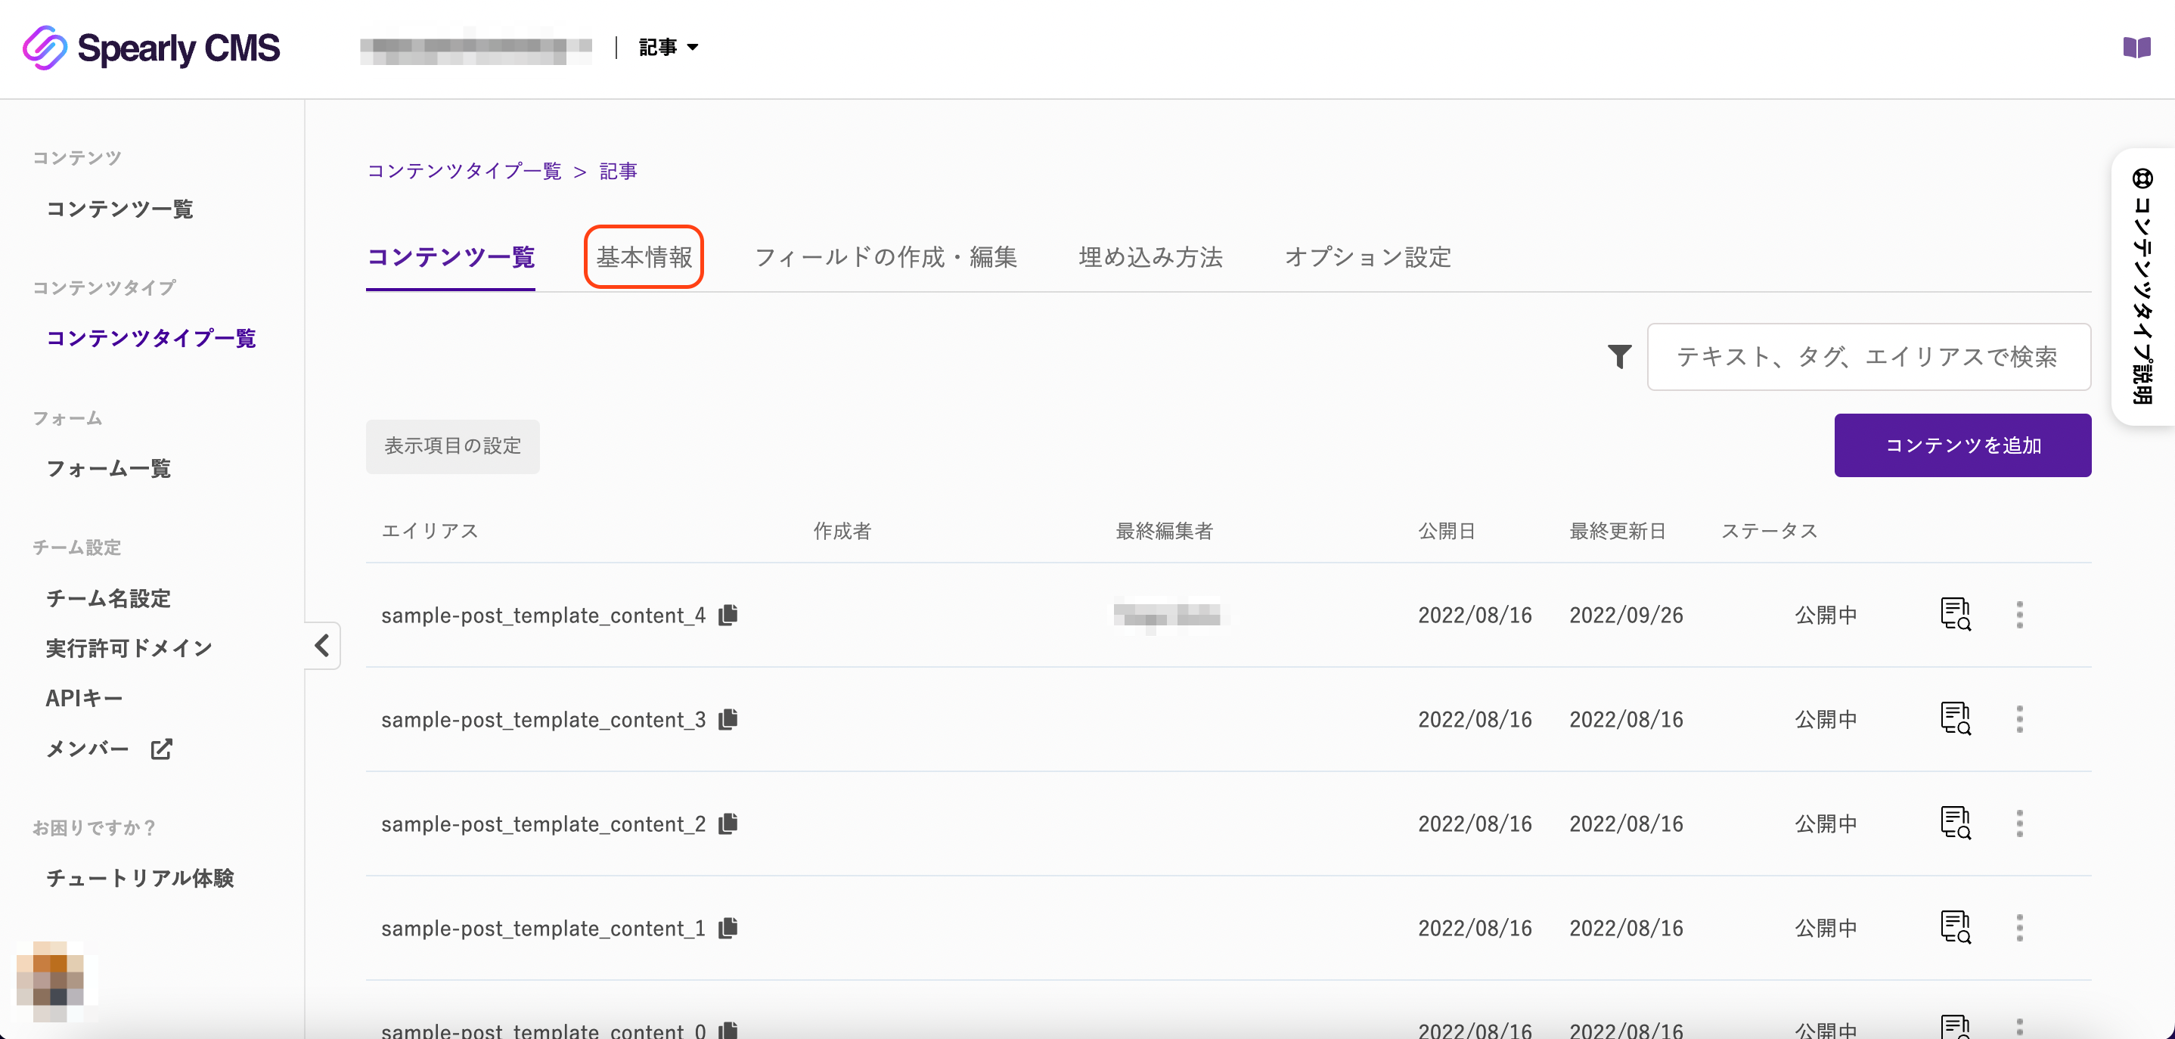The height and width of the screenshot is (1039, 2175).
Task: Copy alias of sample-post_template_content_3
Action: (728, 719)
